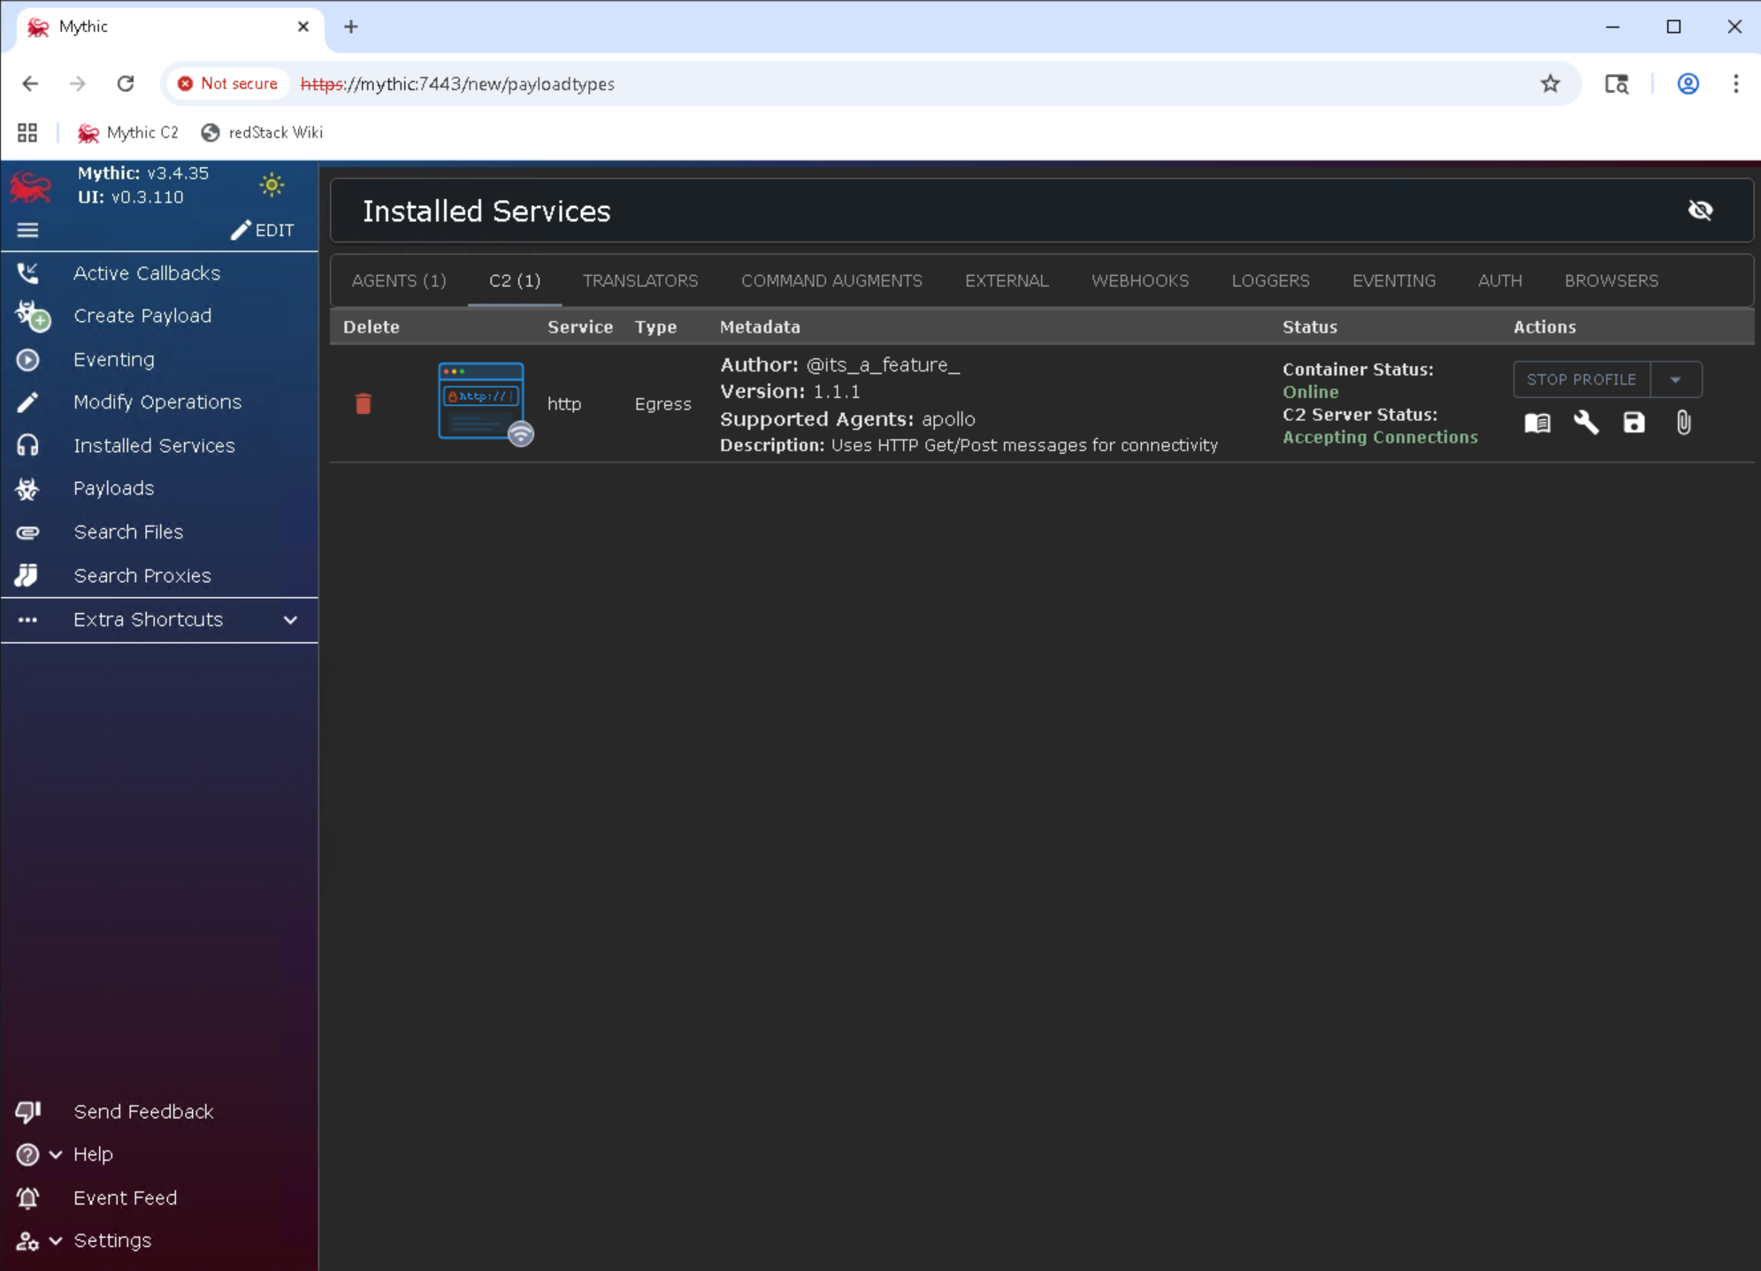Open the Stop Profile dropdown arrow
Image resolution: width=1761 pixels, height=1271 pixels.
point(1675,379)
